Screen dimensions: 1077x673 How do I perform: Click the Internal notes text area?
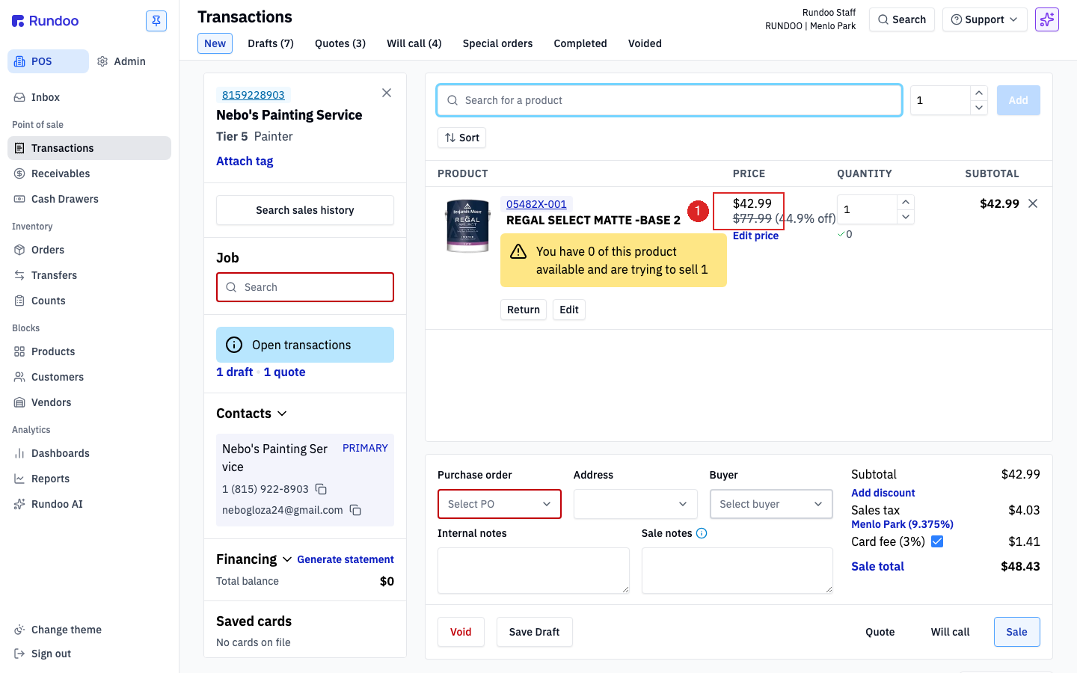(533, 571)
